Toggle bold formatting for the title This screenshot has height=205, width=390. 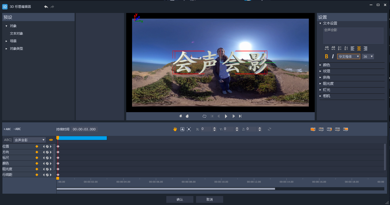click(x=326, y=56)
